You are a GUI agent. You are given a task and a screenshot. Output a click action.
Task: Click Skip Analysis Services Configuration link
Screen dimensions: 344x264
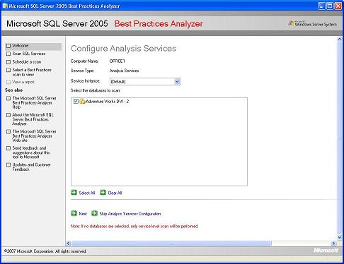pyautogui.click(x=130, y=214)
